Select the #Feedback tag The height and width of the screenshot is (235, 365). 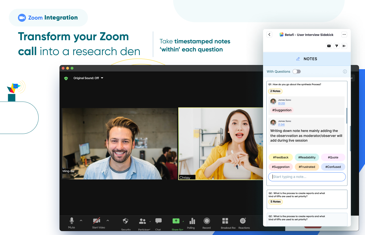pyautogui.click(x=281, y=157)
